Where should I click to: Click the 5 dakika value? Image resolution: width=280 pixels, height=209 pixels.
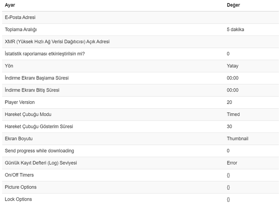point(235,30)
